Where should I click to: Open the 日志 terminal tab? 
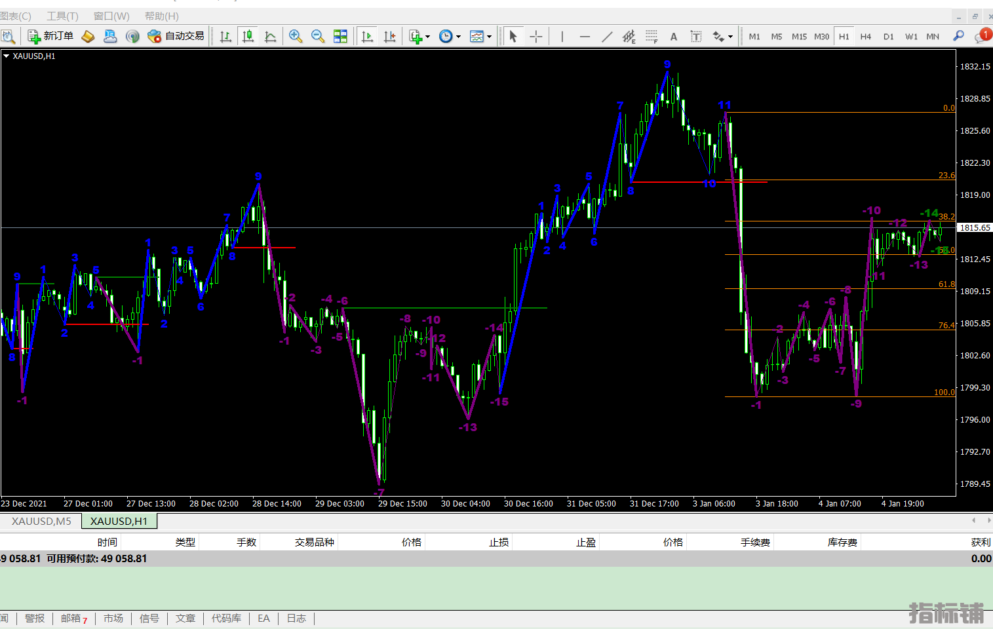[x=296, y=618]
